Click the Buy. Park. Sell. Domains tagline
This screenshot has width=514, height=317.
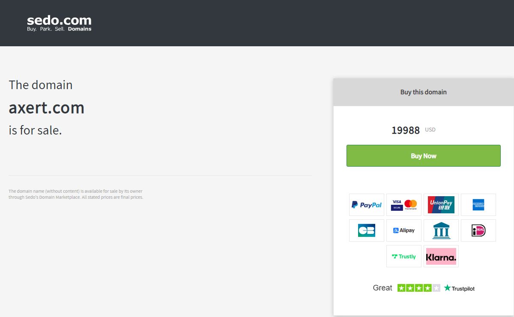59,29
